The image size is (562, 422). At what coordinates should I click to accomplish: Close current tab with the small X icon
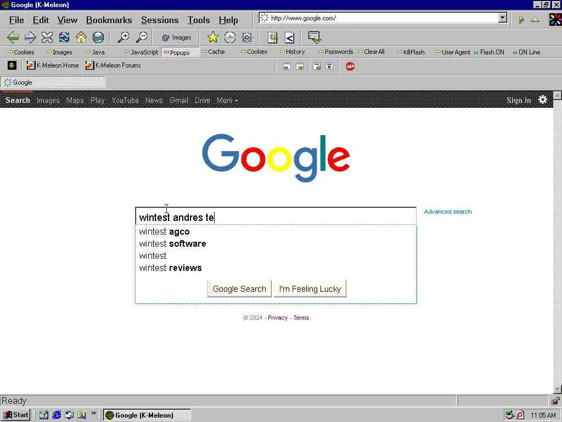329,66
